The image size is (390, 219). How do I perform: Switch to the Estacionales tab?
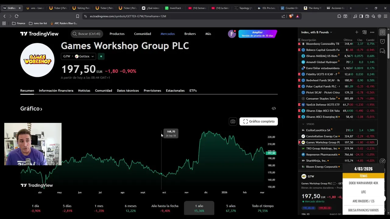(x=175, y=91)
